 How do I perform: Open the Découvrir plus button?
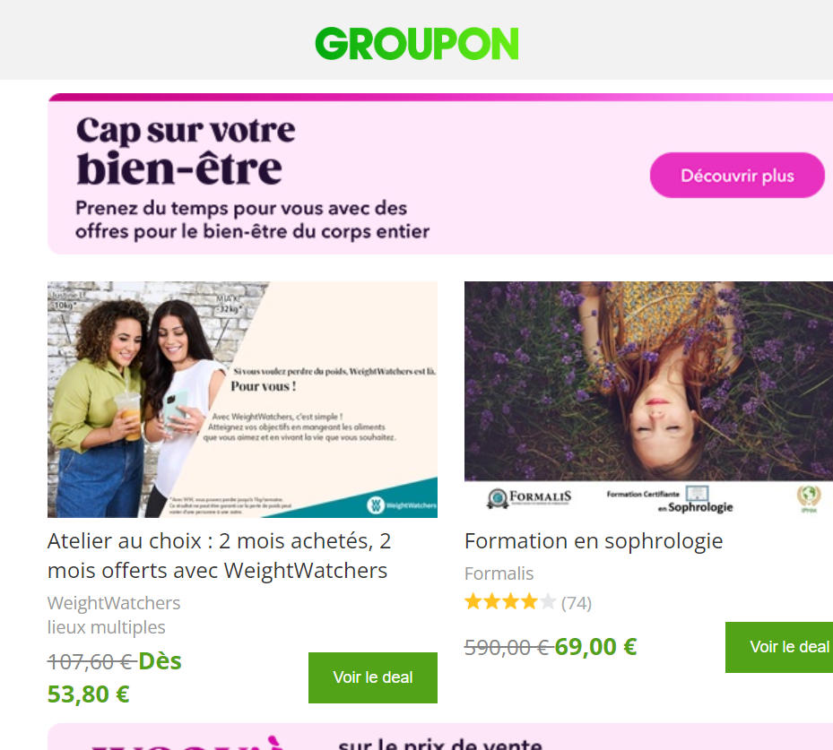tap(737, 175)
